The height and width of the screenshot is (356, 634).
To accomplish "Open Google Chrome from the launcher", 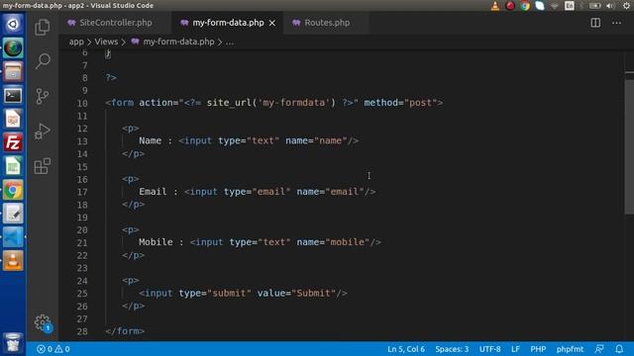I will [13, 190].
